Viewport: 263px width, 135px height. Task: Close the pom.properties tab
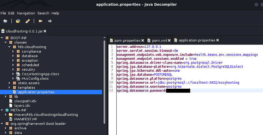click(x=143, y=40)
